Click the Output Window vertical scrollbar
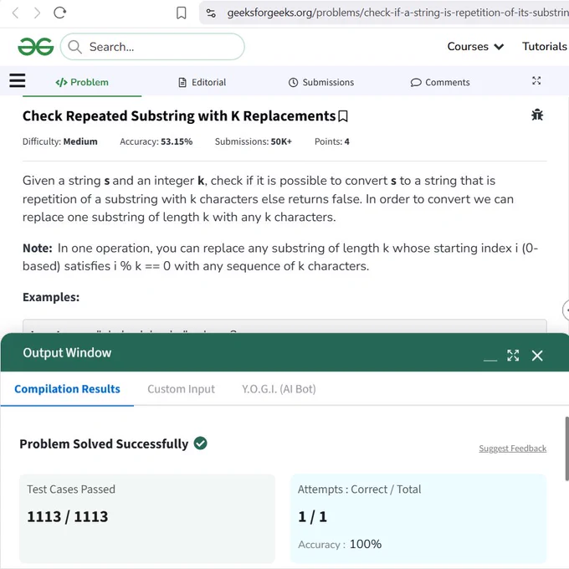The image size is (569, 569). (x=566, y=449)
